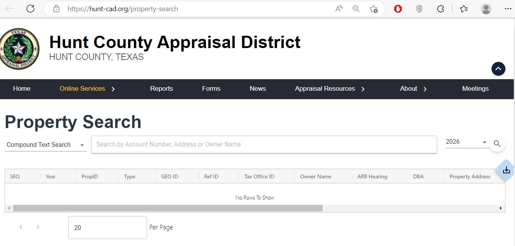Add this page to favorites
Viewport: 515px width, 246px height.
[x=373, y=8]
